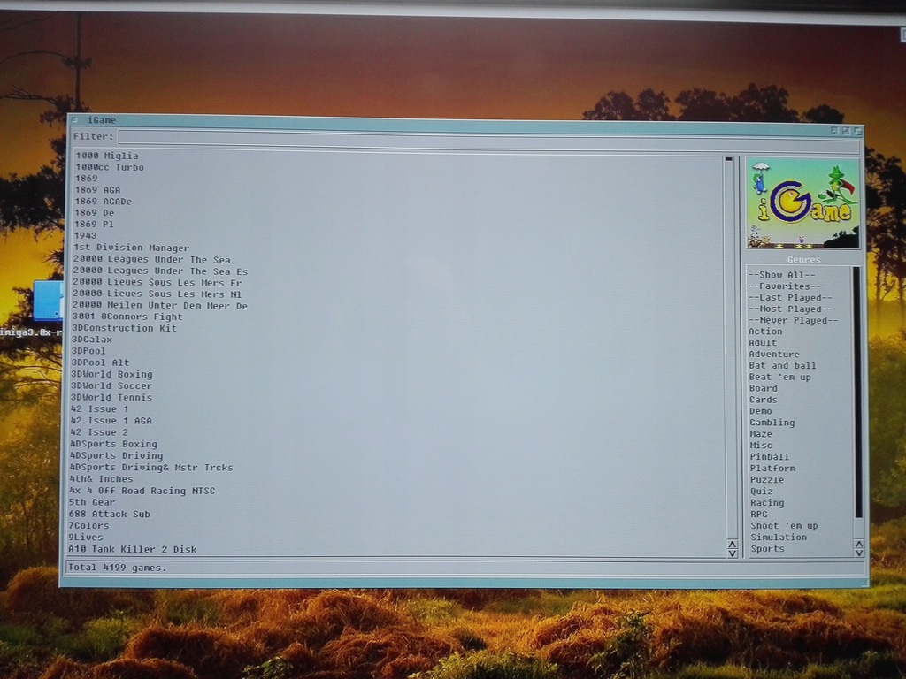Viewport: 906px width, 679px height.
Task: Select game 3DConstruction Kit
Action: coord(124,328)
